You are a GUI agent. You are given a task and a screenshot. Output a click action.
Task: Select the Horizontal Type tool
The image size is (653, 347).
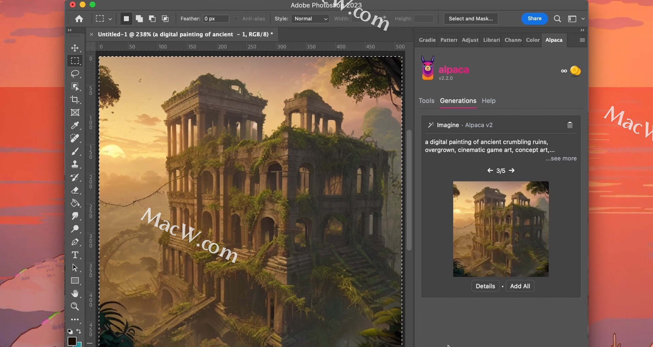point(75,255)
